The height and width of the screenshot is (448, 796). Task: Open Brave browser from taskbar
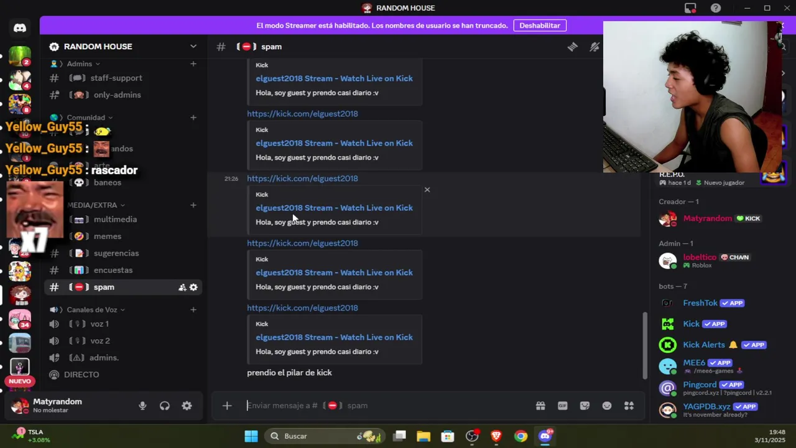tap(496, 436)
